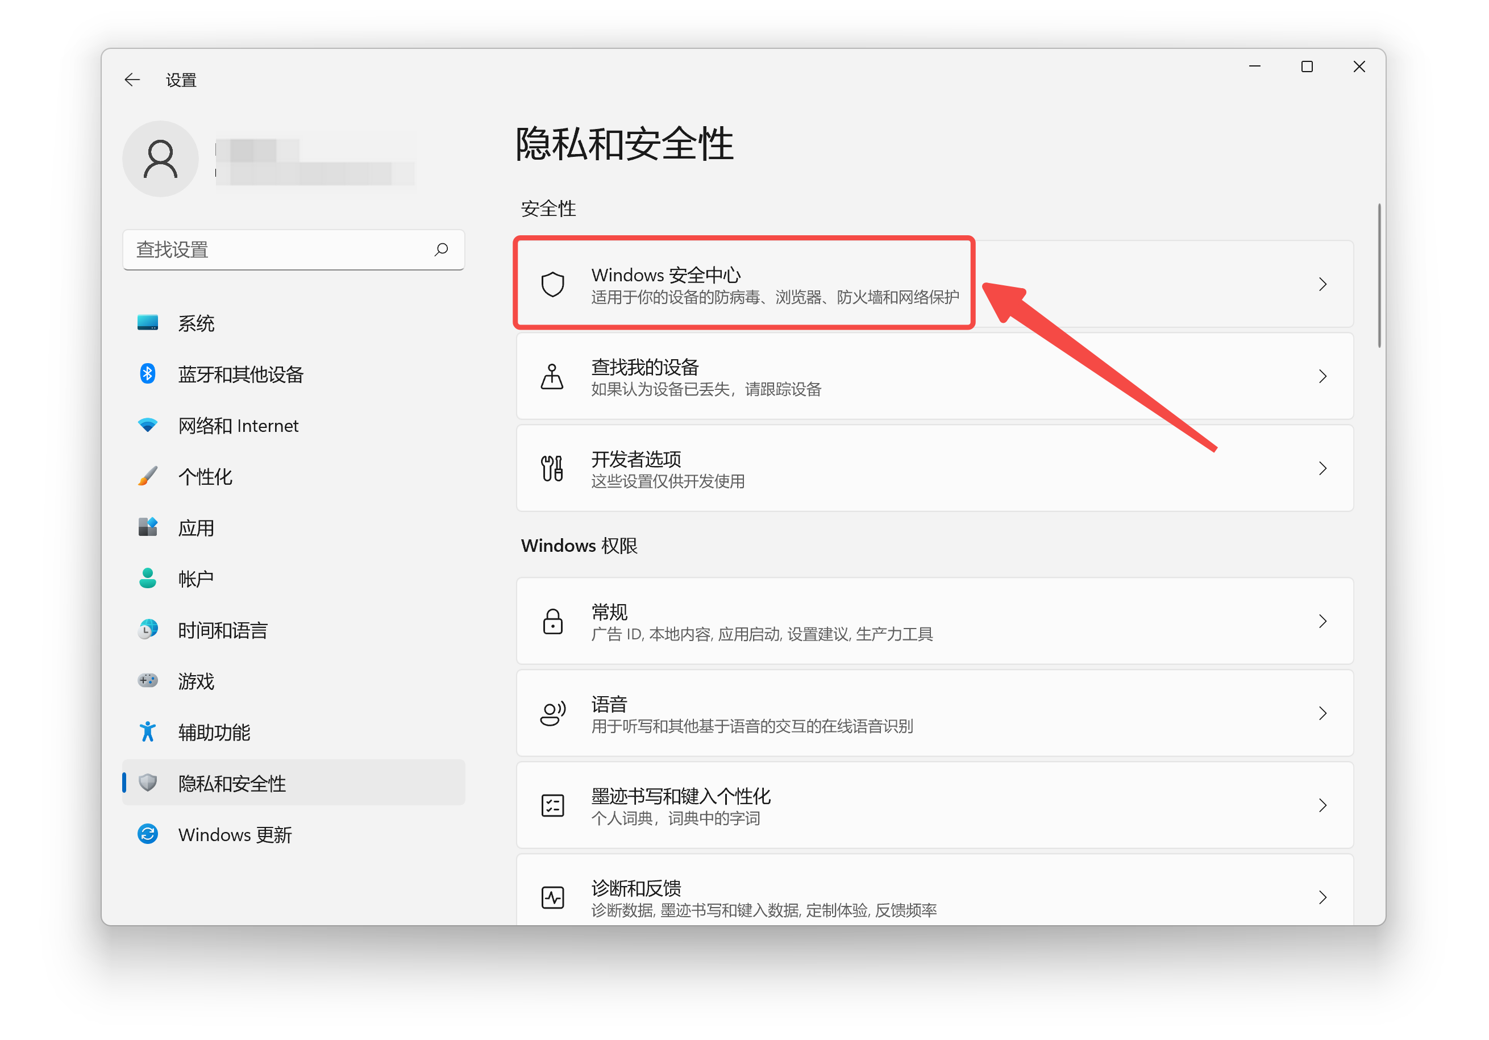Viewport: 1489px width, 1040px height.
Task: Expand 开发者选项 via its chevron
Action: coord(1323,468)
